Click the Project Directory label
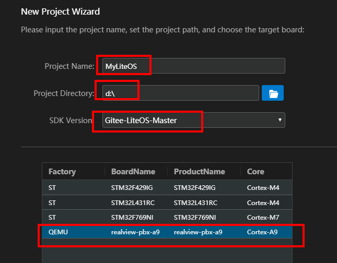Image resolution: width=337 pixels, height=263 pixels. [64, 93]
